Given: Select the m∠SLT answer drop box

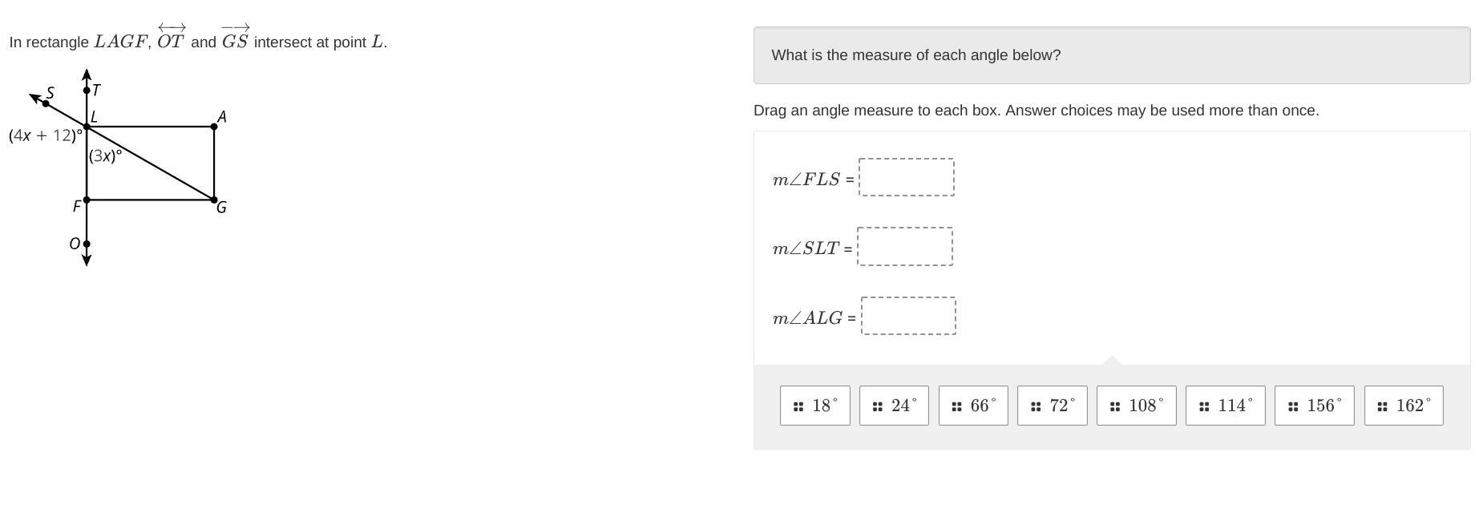Looking at the screenshot, I should (x=905, y=246).
